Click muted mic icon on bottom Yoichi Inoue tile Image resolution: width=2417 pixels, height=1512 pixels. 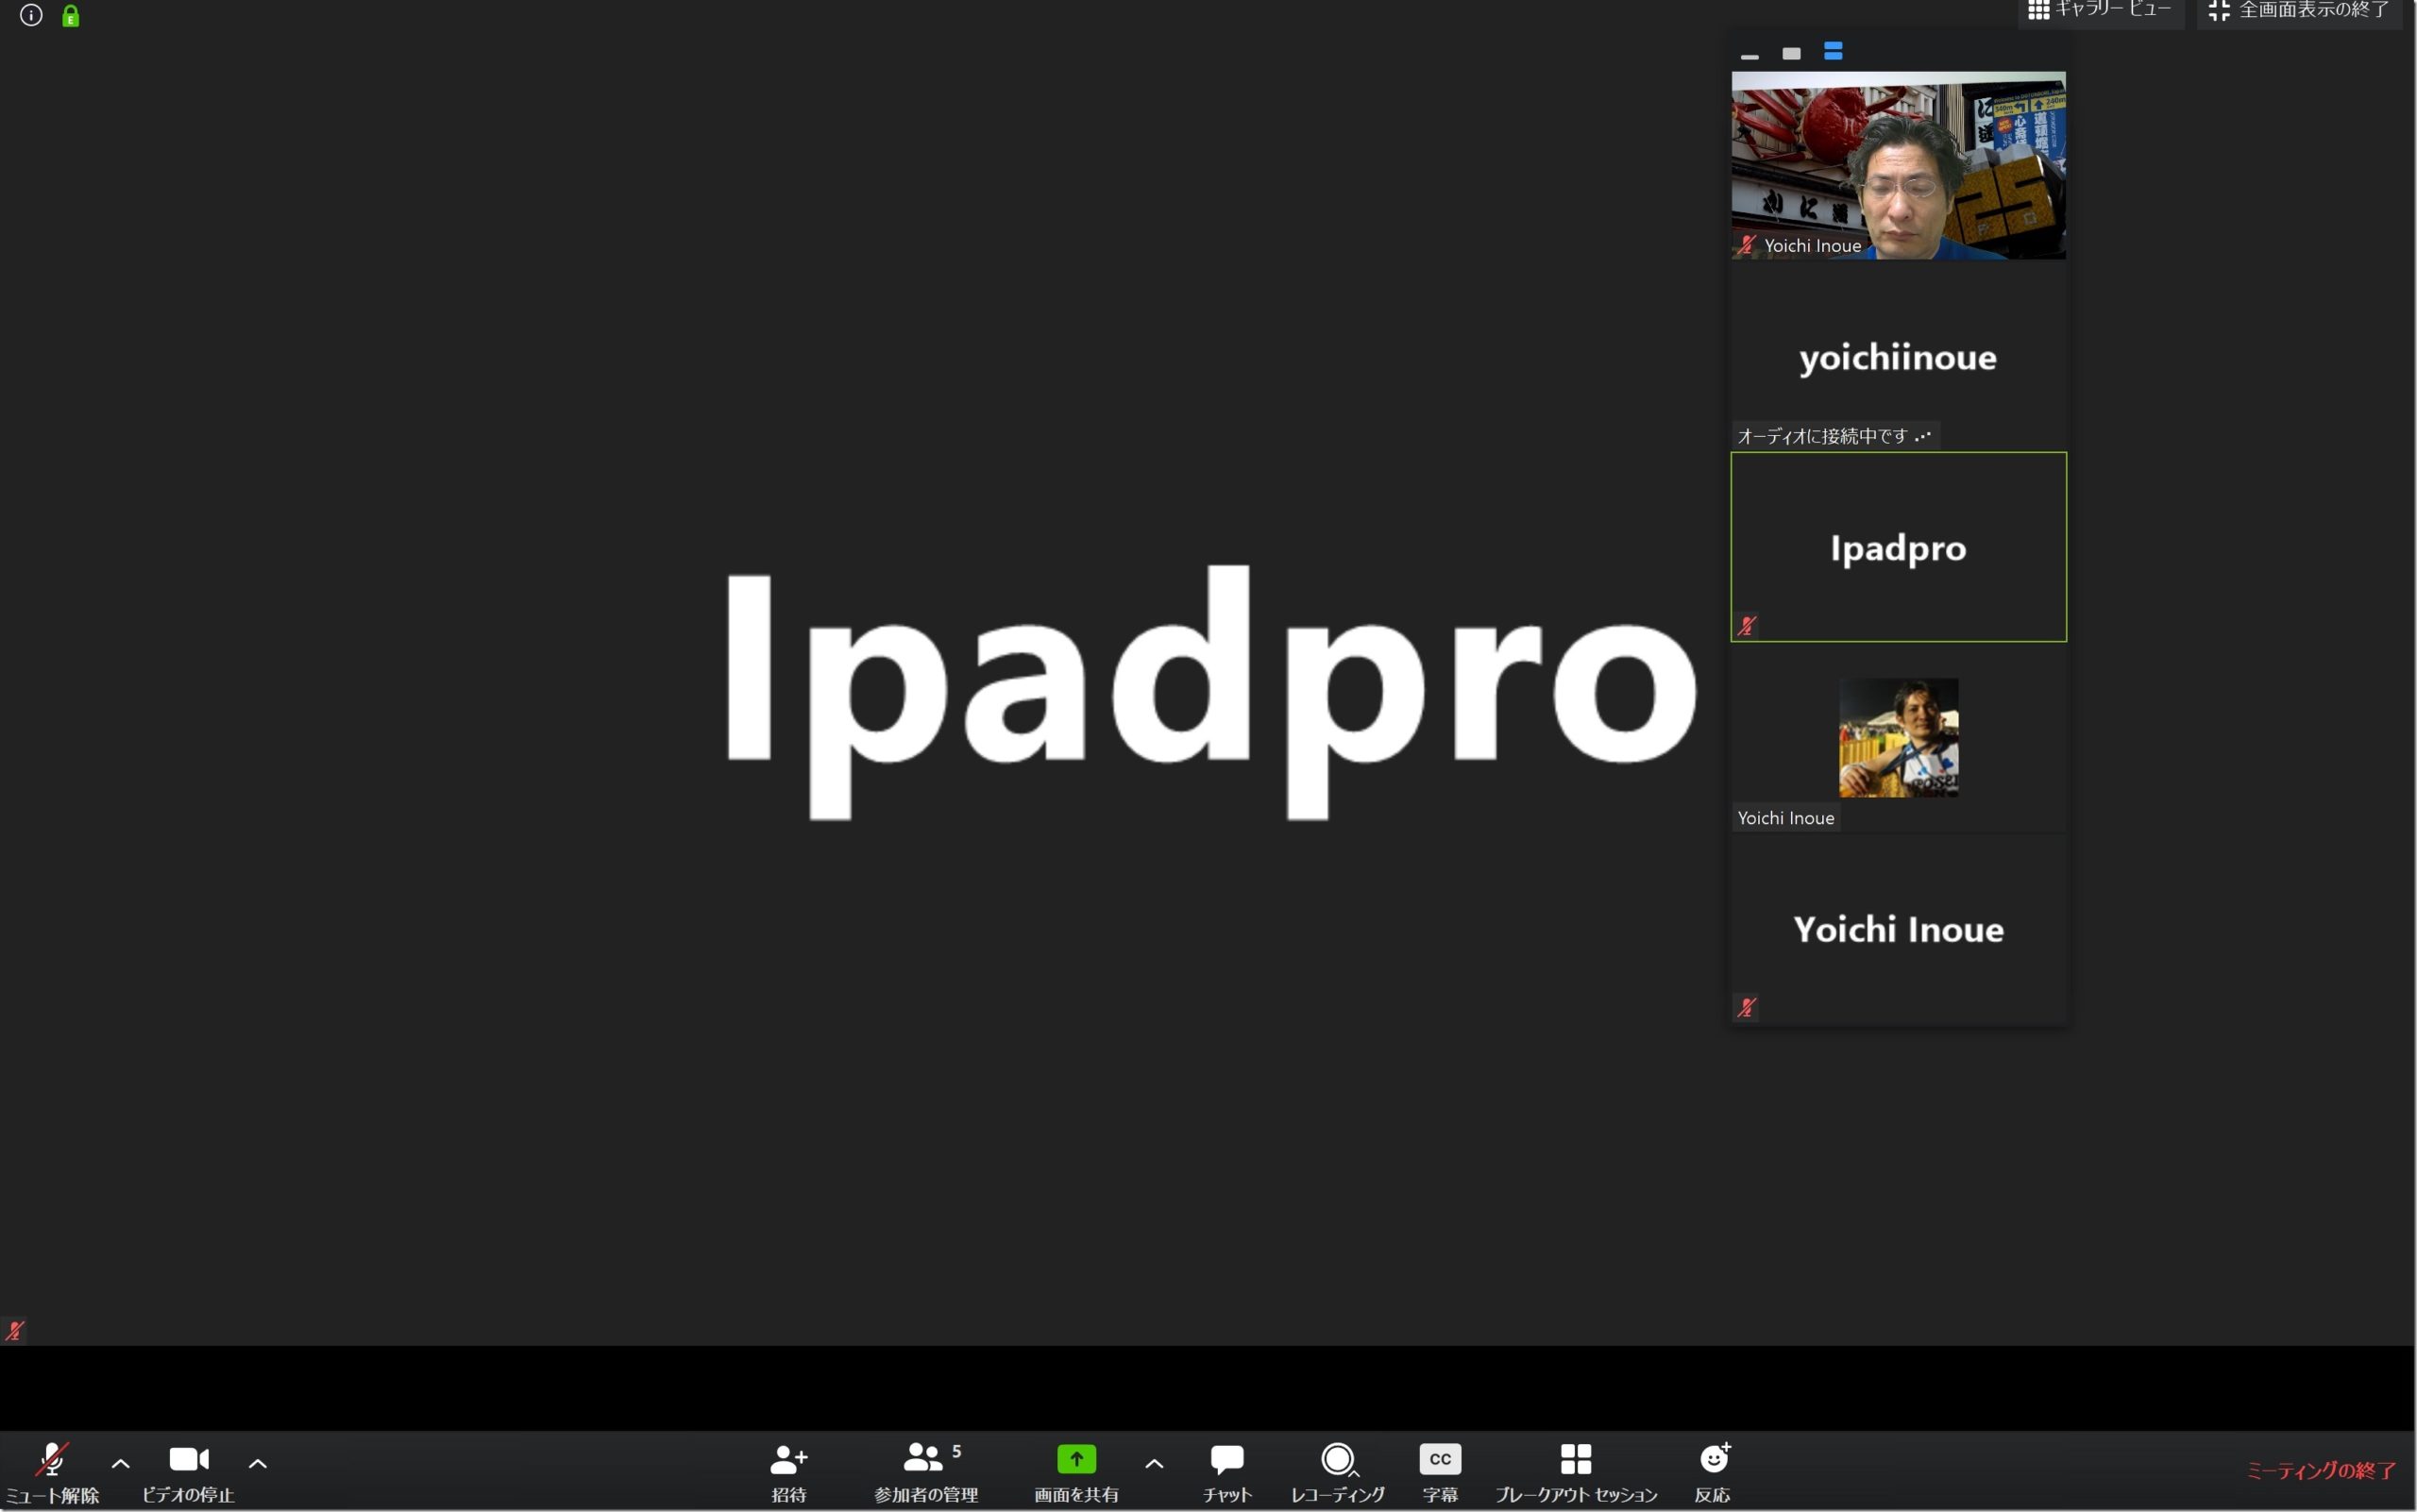1747,1007
